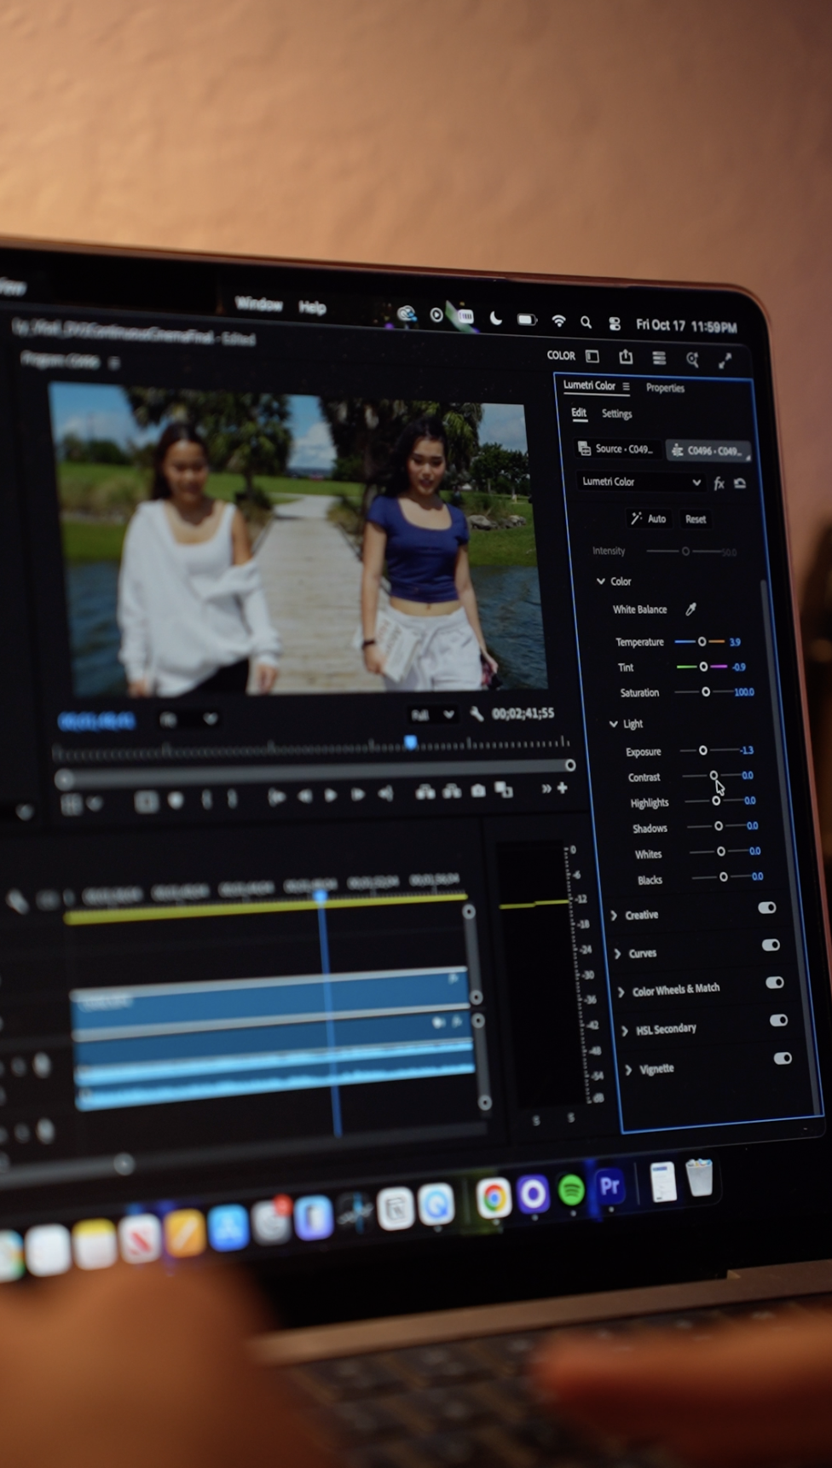
Task: Click the Temperature slider handle
Action: [702, 641]
